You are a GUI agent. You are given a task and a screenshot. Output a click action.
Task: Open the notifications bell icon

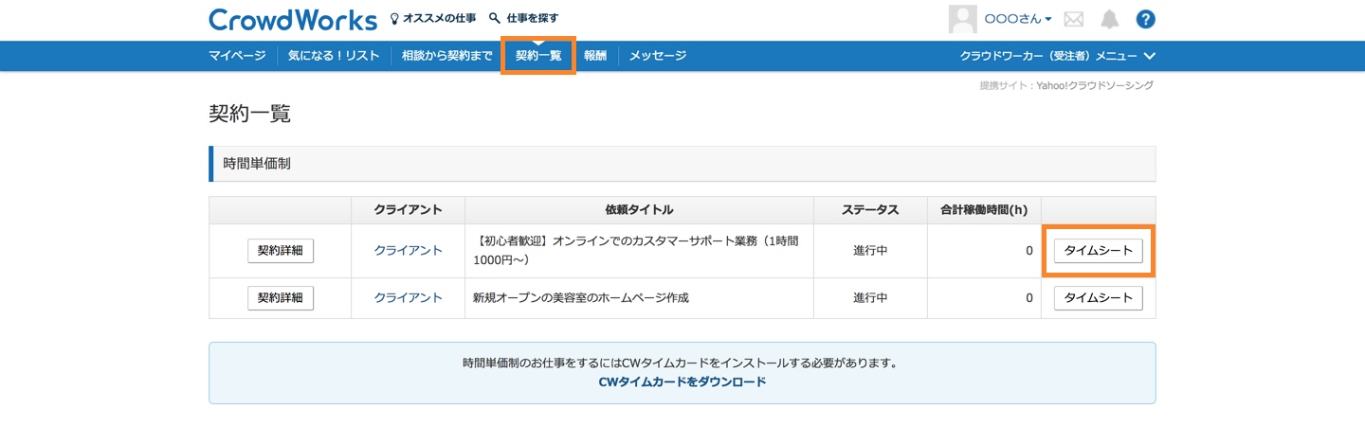(1109, 19)
